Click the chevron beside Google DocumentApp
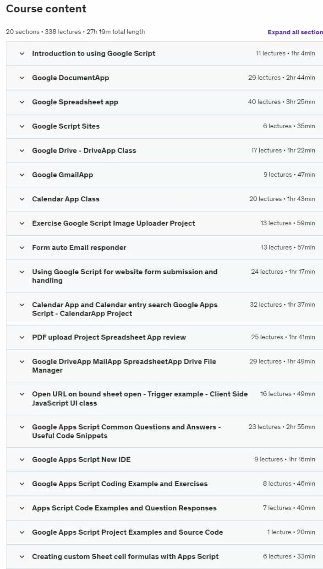Viewport: 323px width, 569px height. click(x=22, y=78)
